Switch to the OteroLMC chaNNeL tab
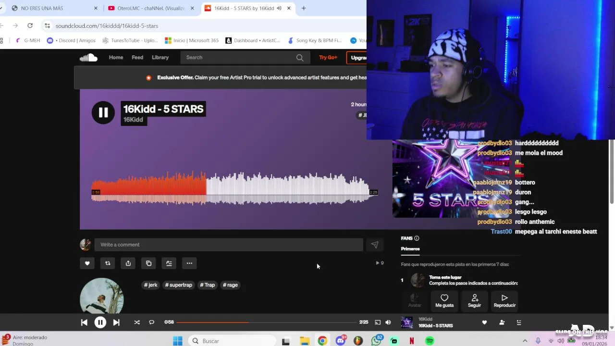 point(151,8)
